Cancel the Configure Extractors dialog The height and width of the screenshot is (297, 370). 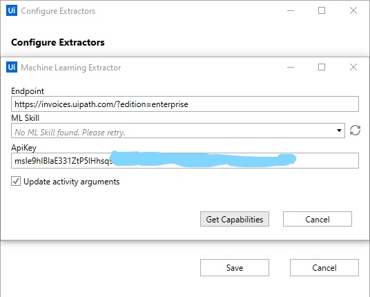pos(324,268)
